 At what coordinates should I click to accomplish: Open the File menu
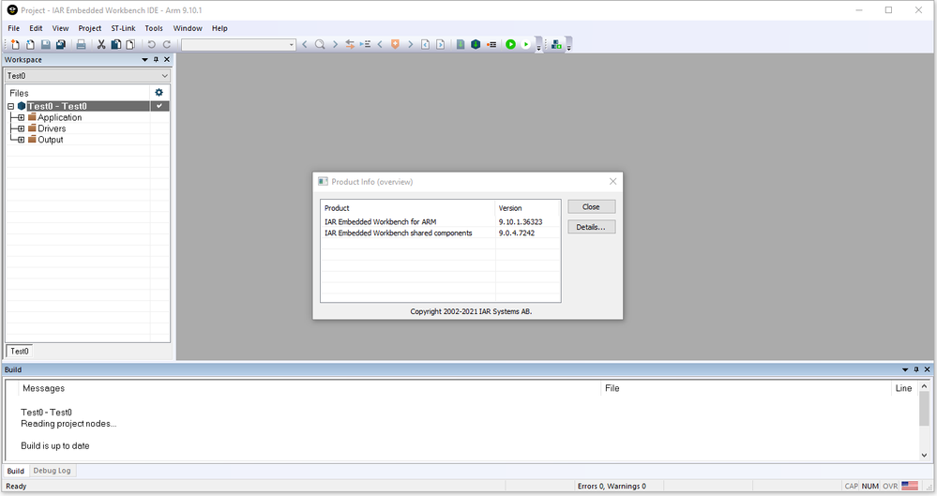point(14,28)
